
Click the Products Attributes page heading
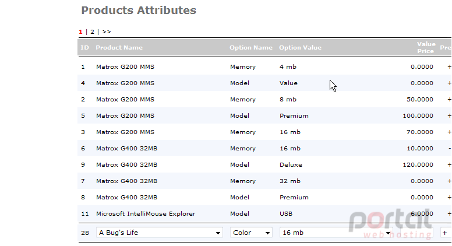click(x=139, y=10)
